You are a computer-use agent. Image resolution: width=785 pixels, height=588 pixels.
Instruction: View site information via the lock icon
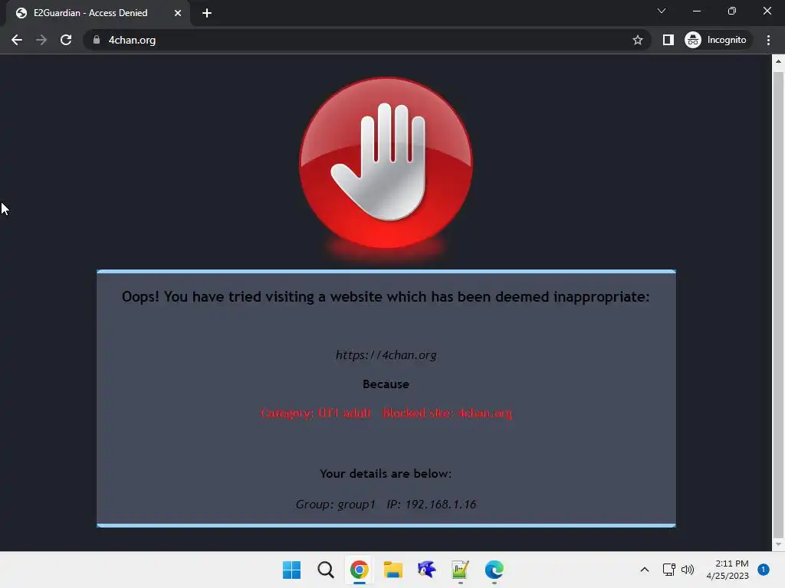coord(97,40)
